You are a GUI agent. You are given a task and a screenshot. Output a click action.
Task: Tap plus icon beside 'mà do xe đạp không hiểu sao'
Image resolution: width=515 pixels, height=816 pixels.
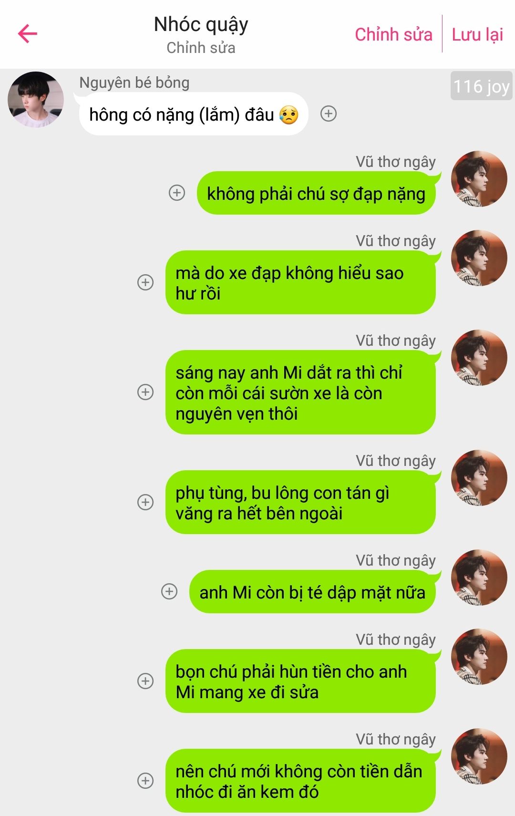tap(145, 282)
